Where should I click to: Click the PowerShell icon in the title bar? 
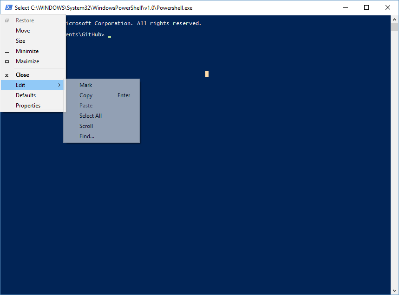click(x=8, y=7)
